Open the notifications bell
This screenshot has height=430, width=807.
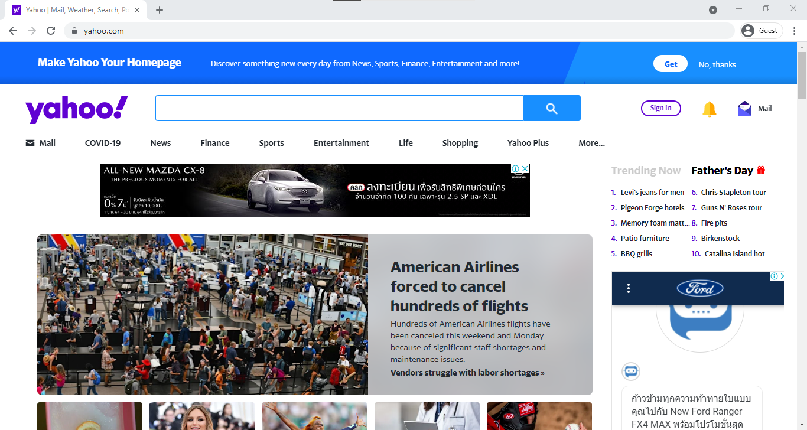coord(709,109)
